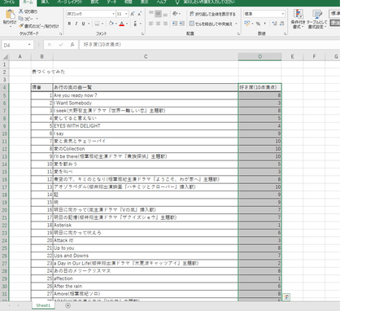Click the Increase Decimal icon

(x=274, y=24)
